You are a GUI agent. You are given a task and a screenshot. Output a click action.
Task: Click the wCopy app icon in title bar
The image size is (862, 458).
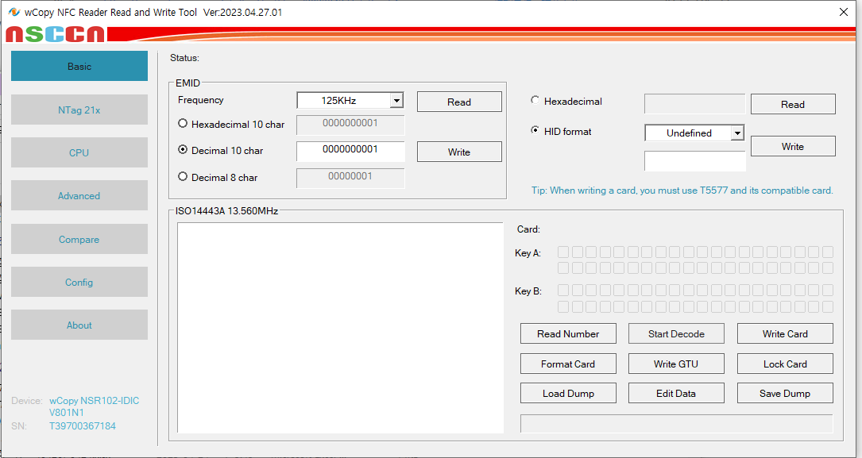pyautogui.click(x=14, y=12)
